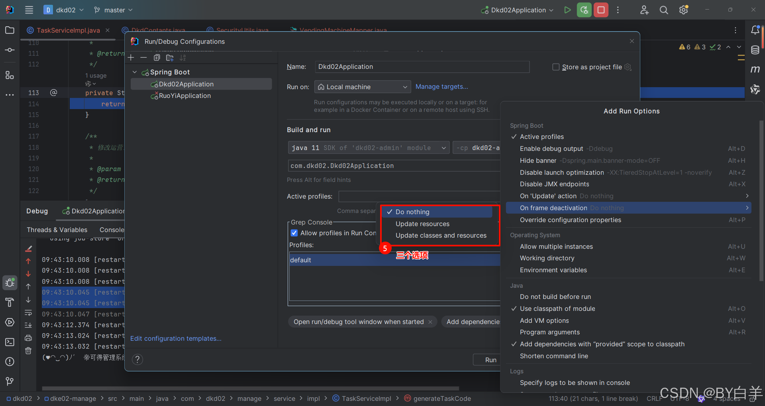Clear the console with trash icon
765x406 pixels.
28,351
